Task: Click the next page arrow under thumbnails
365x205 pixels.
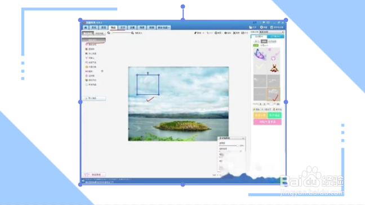Action: 264,104
